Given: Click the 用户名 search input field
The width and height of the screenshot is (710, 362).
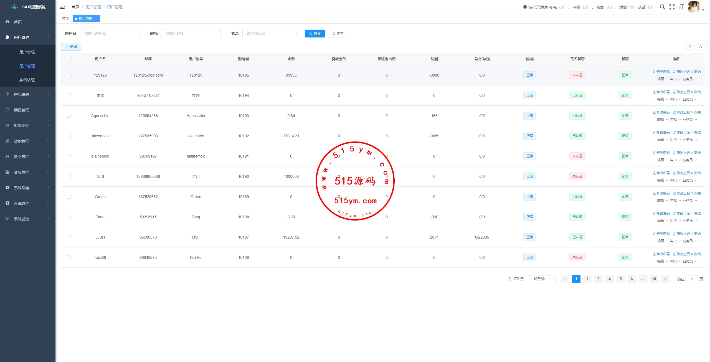Looking at the screenshot, I should coord(110,34).
